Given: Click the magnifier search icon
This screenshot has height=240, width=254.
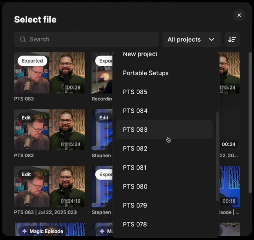Looking at the screenshot, I should pos(23,39).
